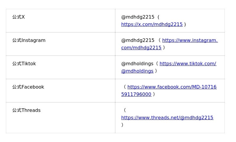Click the closing parenthesis after the Tiktok link
The image size is (236, 142).
156,71
